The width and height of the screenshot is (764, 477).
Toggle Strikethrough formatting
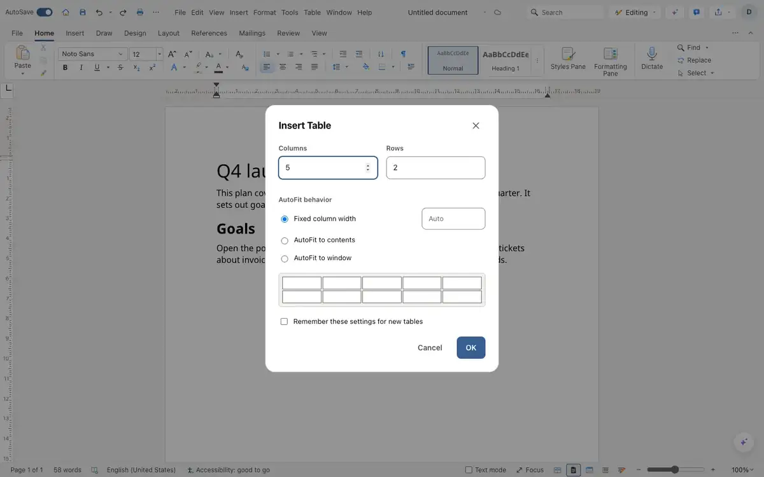click(x=120, y=67)
